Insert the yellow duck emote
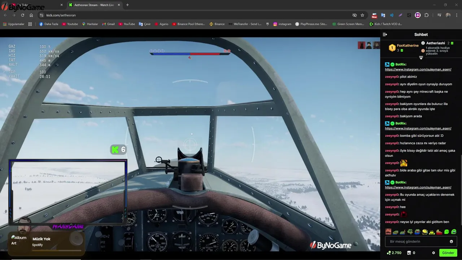This screenshot has height=260, width=462. tap(425, 231)
